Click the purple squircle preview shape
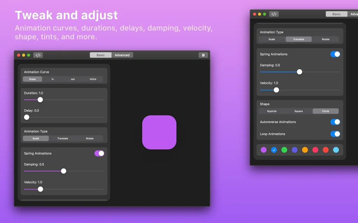 tap(159, 132)
